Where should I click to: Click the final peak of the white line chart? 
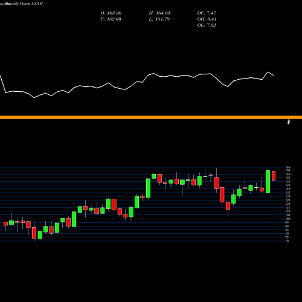(x=268, y=72)
